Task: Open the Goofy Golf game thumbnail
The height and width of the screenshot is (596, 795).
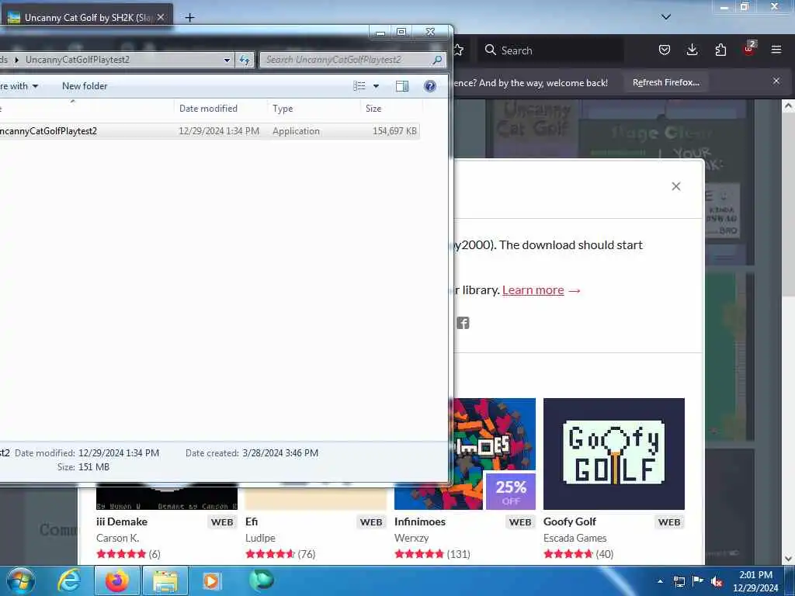Action: pyautogui.click(x=614, y=453)
